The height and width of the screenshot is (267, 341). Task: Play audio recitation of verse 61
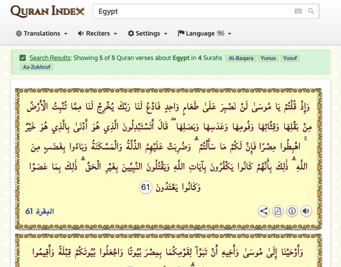coord(306,211)
